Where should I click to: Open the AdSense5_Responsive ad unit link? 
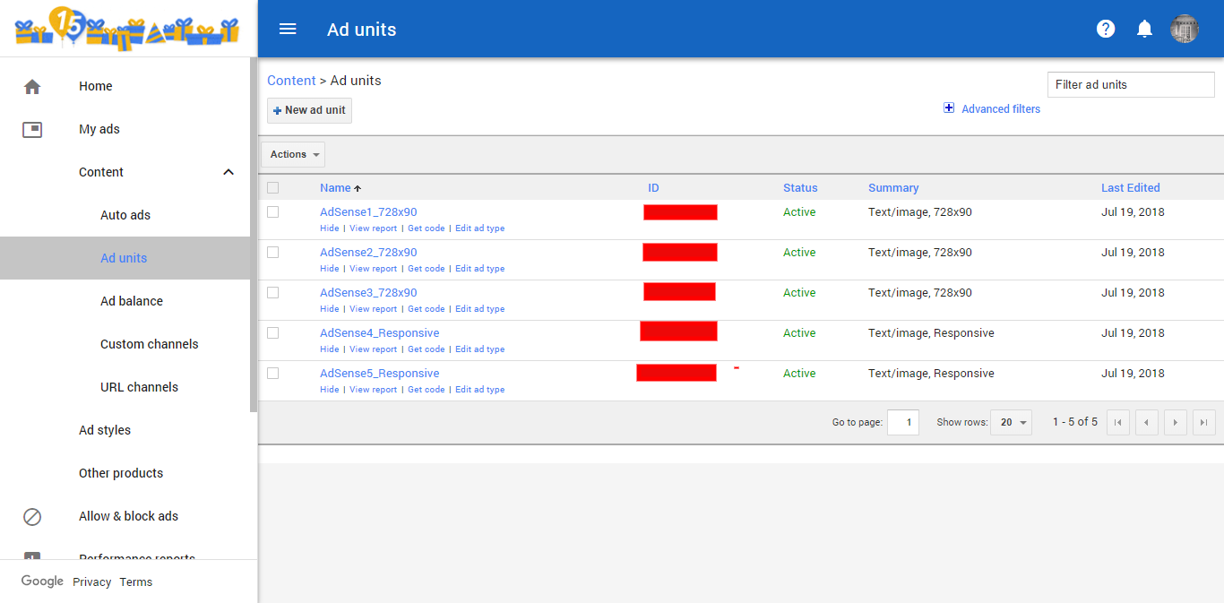tap(380, 374)
